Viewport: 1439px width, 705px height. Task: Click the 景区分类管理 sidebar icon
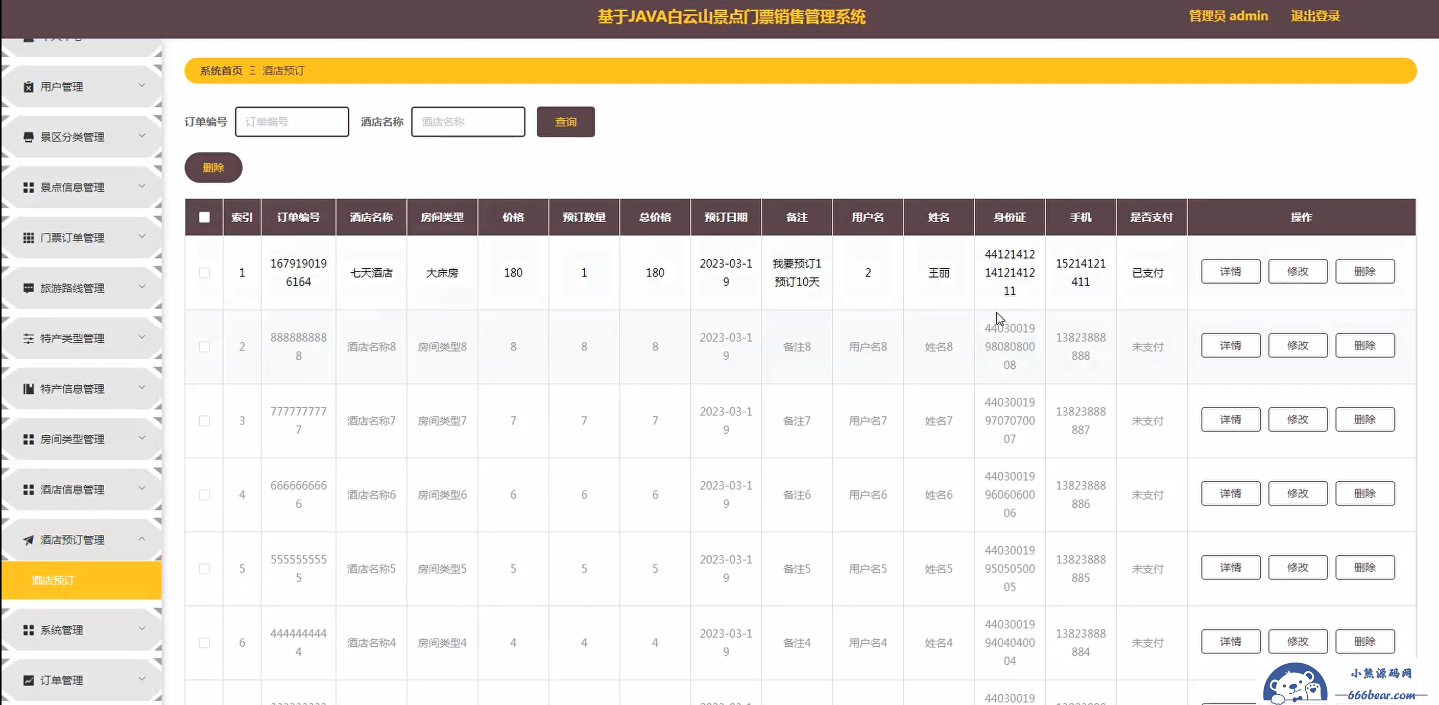(29, 137)
